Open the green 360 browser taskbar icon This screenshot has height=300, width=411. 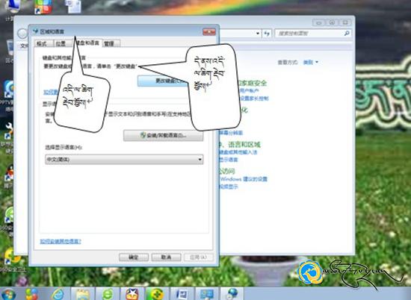click(108, 294)
